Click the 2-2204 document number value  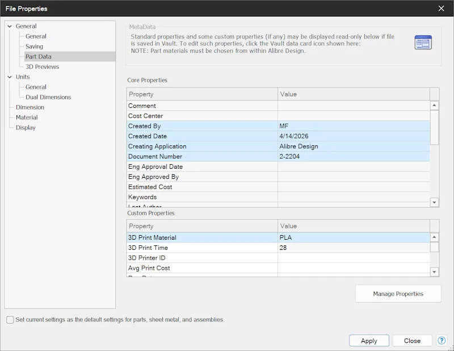coord(354,157)
